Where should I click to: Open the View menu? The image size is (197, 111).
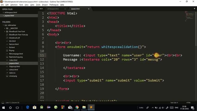point(26,5)
